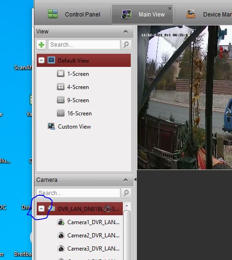This screenshot has height=260, width=232.
Task: Select the live video feed pane
Action: pyautogui.click(x=184, y=97)
